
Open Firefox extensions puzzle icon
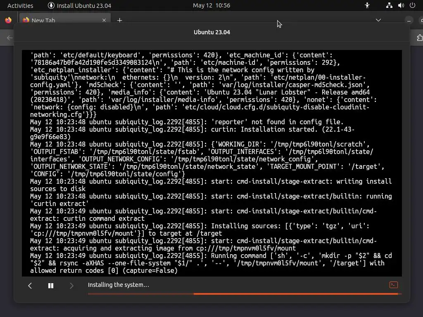(420, 38)
